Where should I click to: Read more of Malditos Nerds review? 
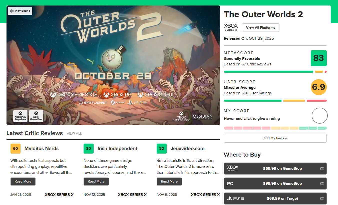click(23, 182)
